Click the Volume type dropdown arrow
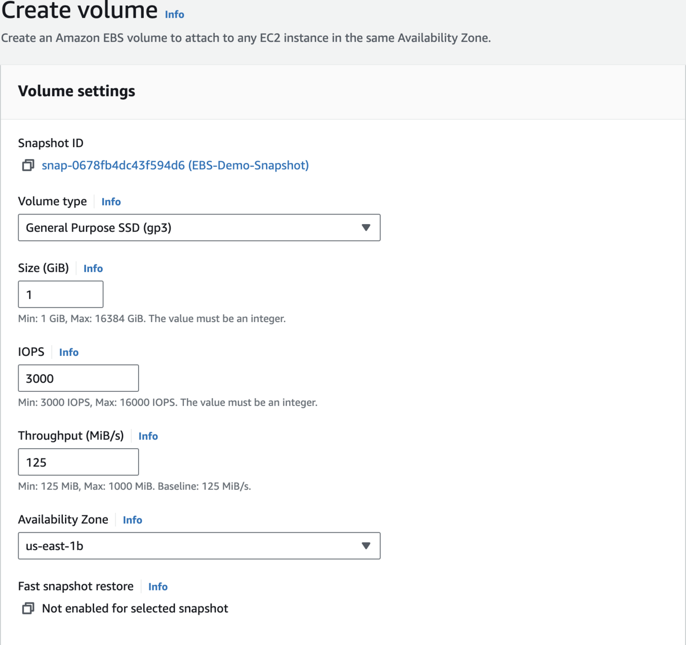Viewport: 686px width, 645px height. (366, 227)
